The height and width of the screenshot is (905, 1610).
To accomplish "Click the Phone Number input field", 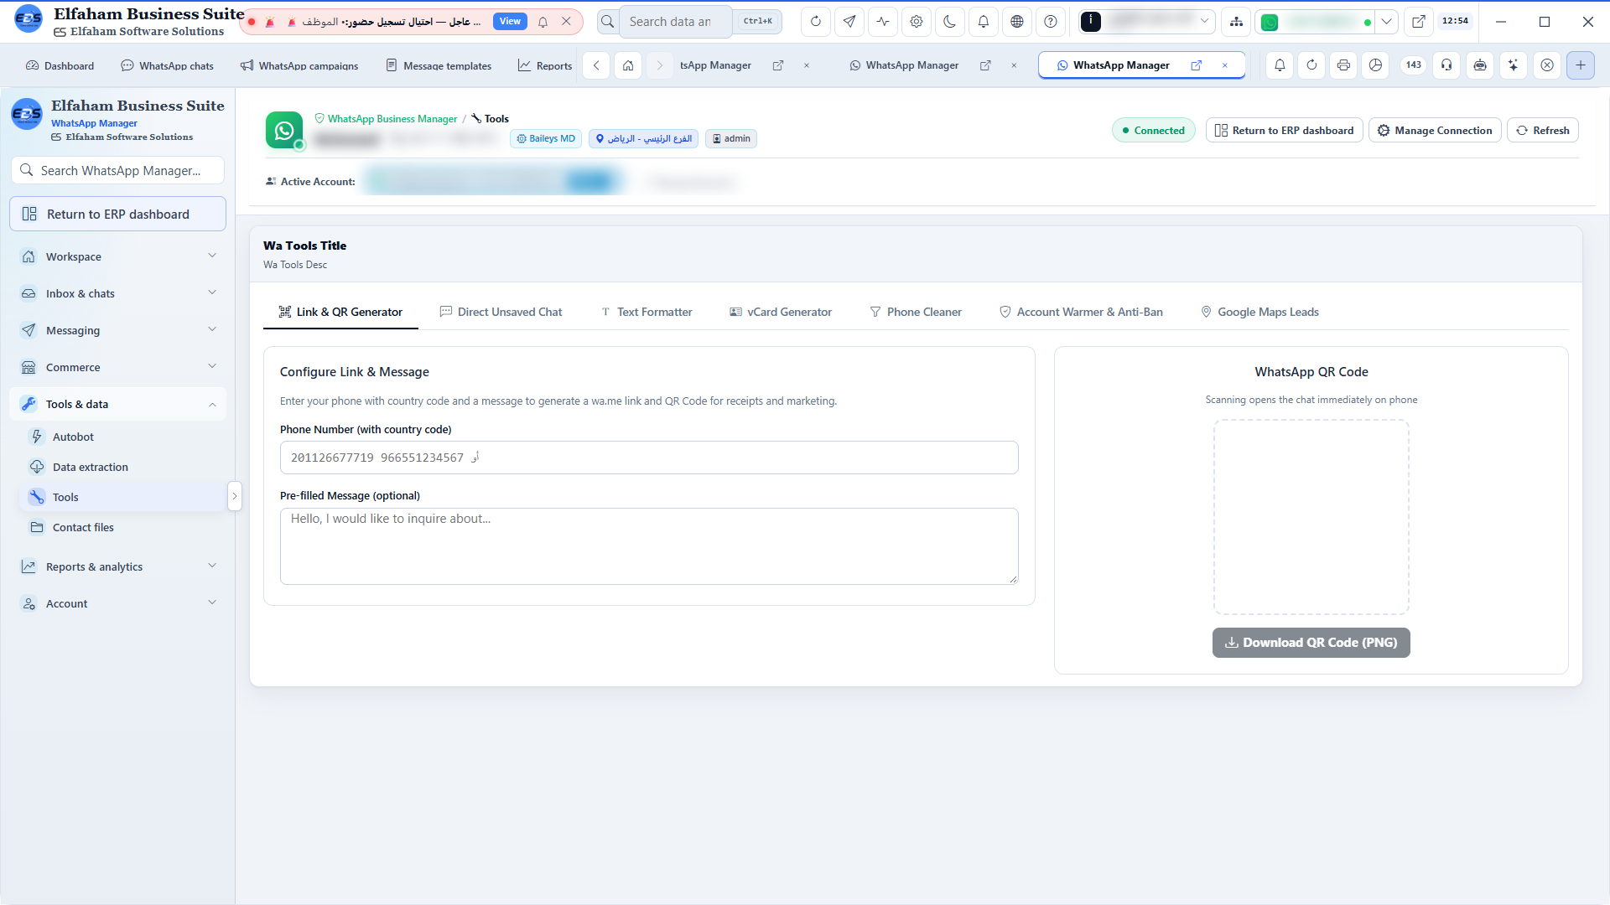I will [x=649, y=458].
